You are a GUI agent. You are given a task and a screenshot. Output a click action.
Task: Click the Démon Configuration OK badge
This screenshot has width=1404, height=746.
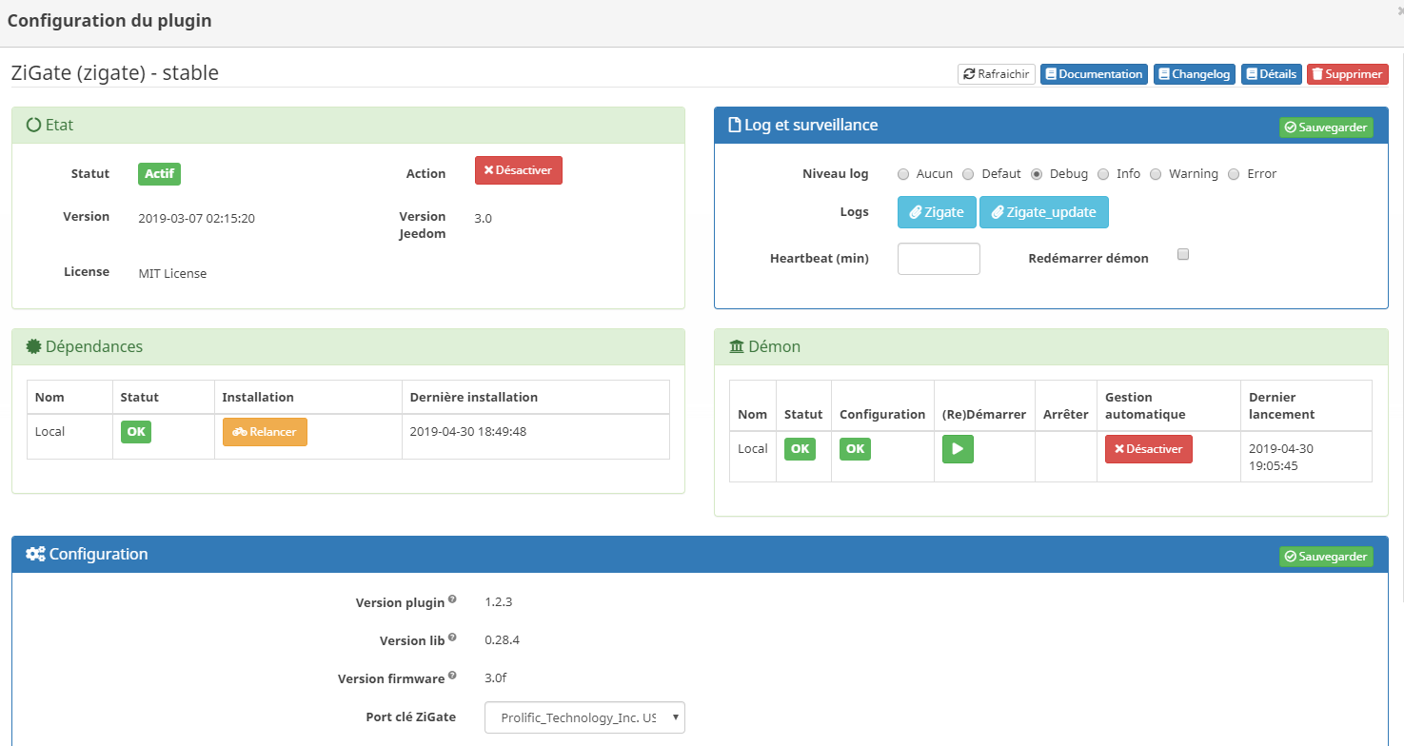[x=855, y=449]
